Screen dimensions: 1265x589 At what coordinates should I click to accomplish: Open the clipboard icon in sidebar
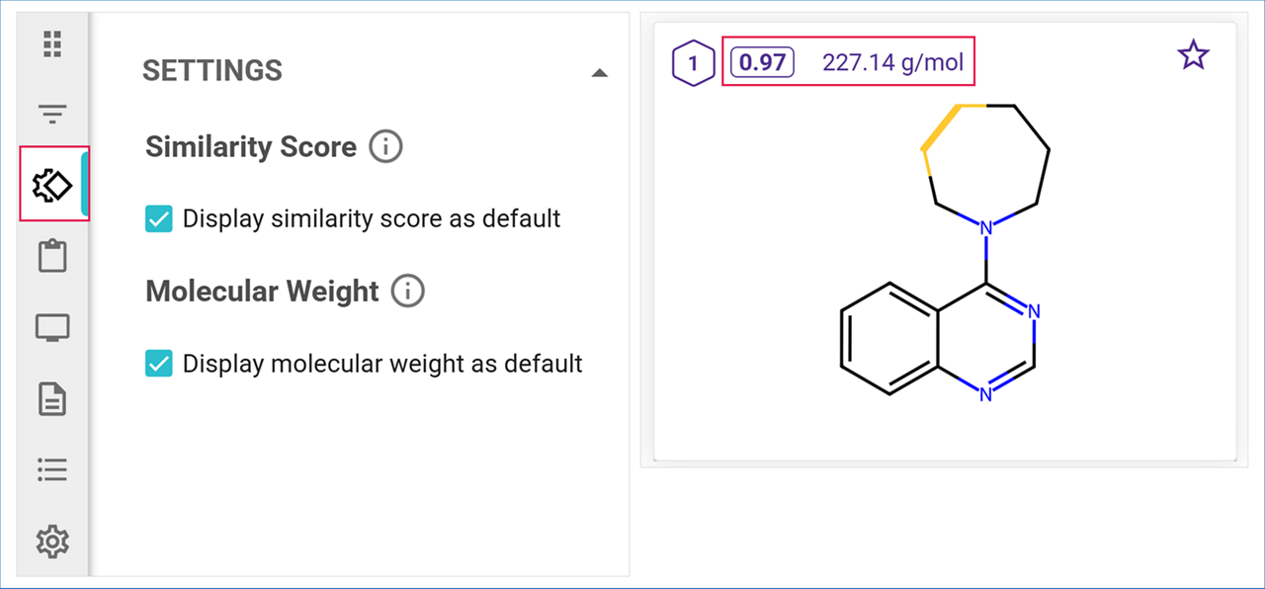coord(52,256)
